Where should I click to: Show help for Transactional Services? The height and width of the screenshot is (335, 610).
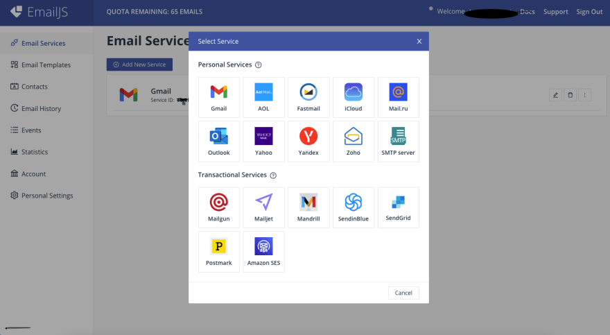point(273,175)
